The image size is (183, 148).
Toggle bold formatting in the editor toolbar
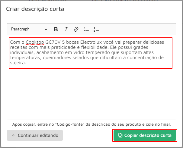pyautogui.click(x=56, y=29)
